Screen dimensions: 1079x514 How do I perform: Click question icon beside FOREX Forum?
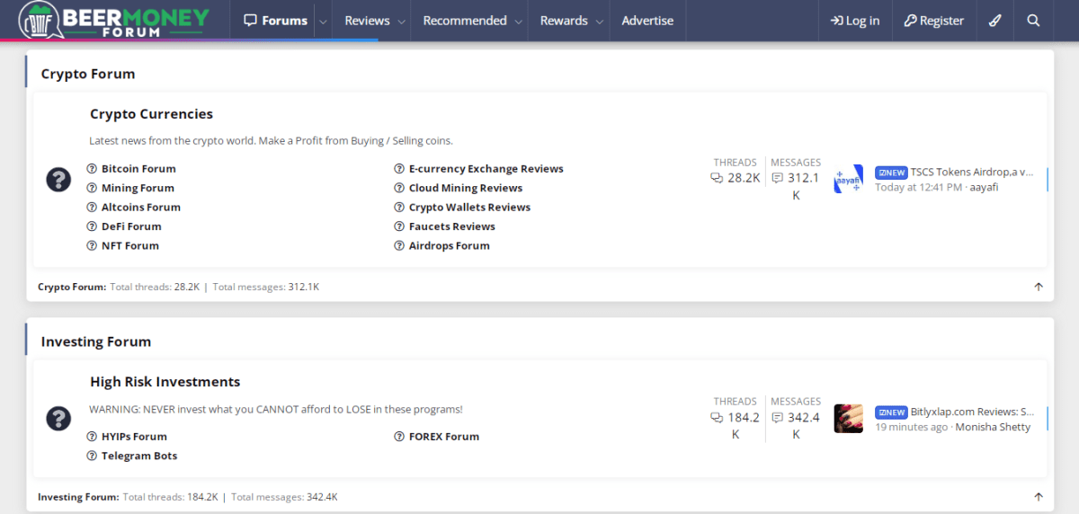click(399, 437)
